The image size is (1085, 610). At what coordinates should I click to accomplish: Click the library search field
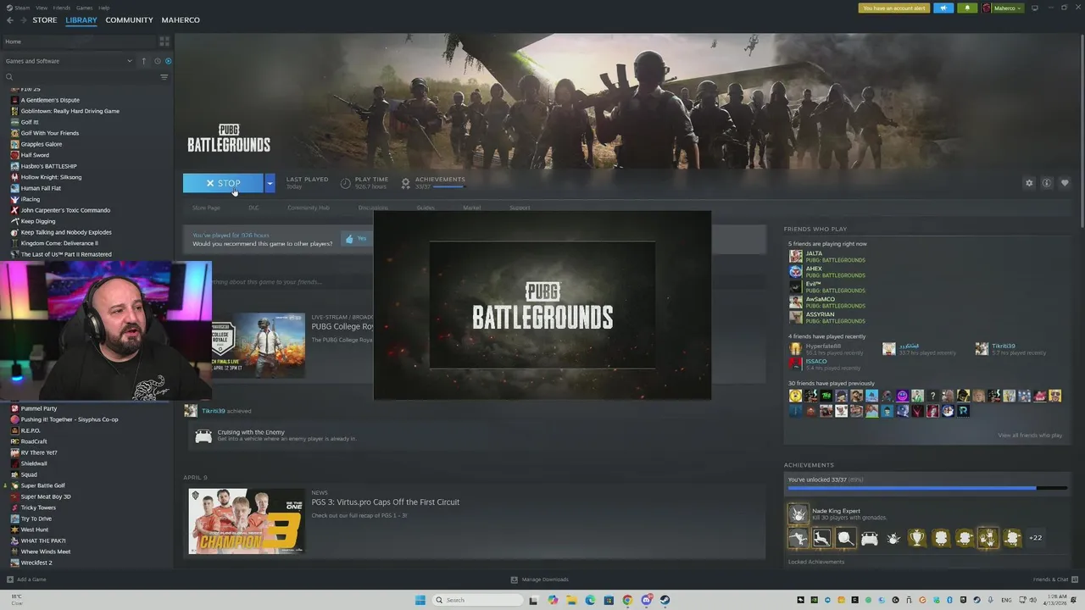click(81, 77)
